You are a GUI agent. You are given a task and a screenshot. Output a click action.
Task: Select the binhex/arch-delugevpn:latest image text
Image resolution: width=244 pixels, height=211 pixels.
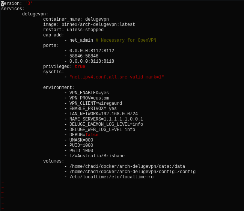(98, 24)
